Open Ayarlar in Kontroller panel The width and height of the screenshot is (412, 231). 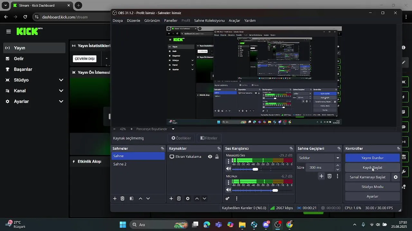(372, 196)
